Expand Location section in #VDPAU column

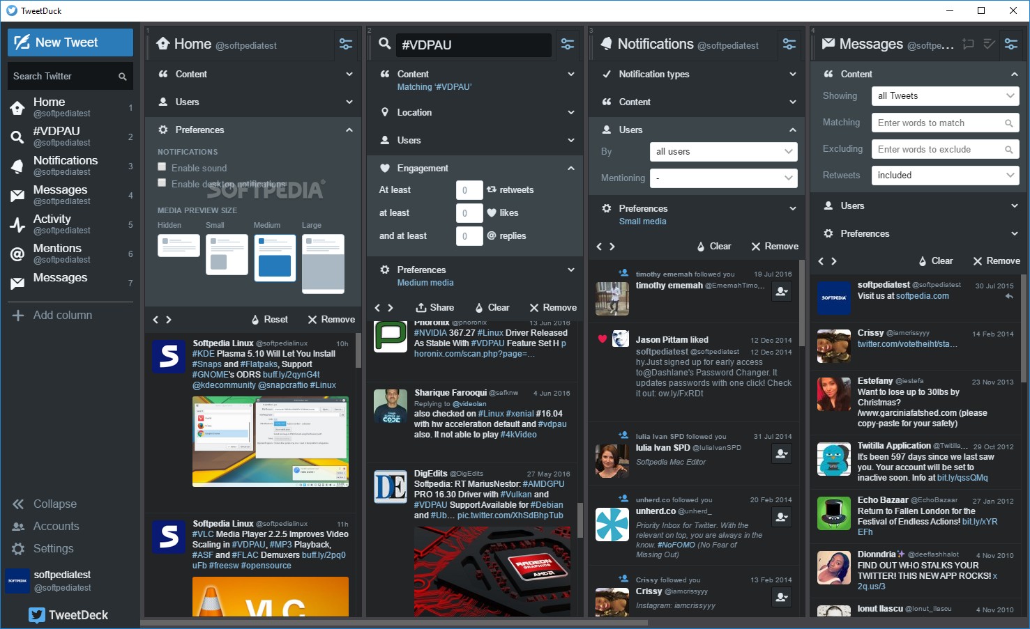(x=475, y=112)
